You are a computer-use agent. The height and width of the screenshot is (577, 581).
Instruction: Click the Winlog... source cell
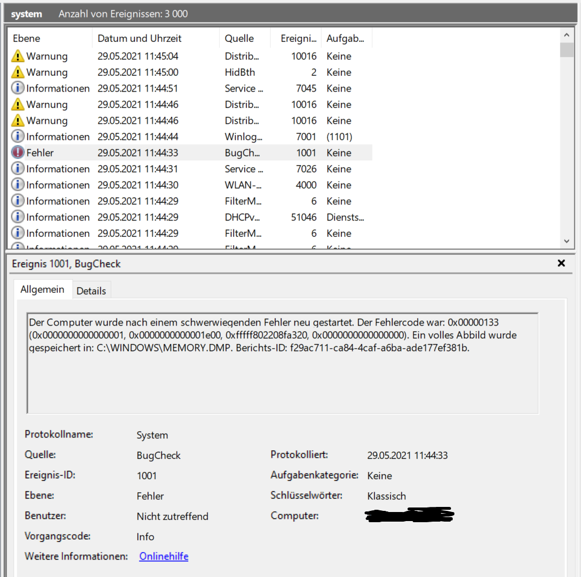coord(244,137)
